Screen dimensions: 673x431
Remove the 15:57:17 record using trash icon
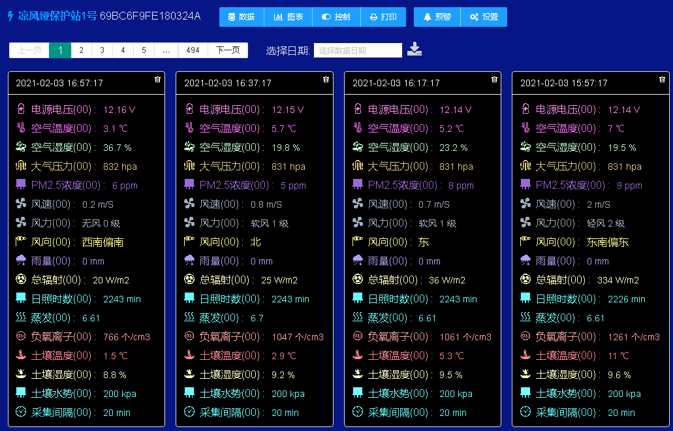[662, 79]
